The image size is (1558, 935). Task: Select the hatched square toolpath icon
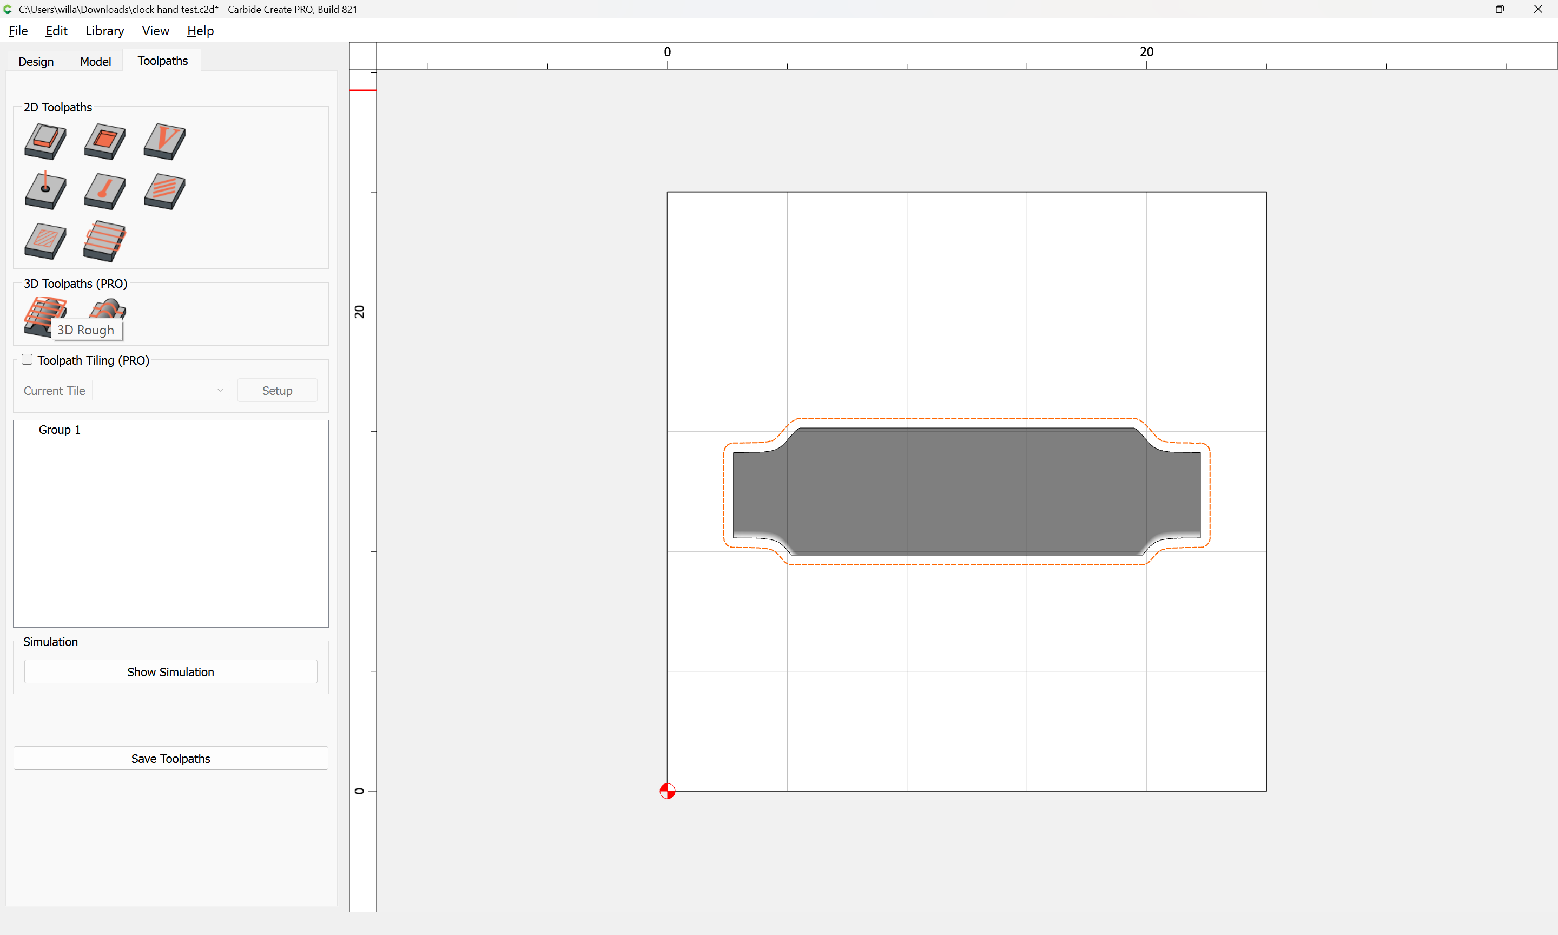coord(45,241)
